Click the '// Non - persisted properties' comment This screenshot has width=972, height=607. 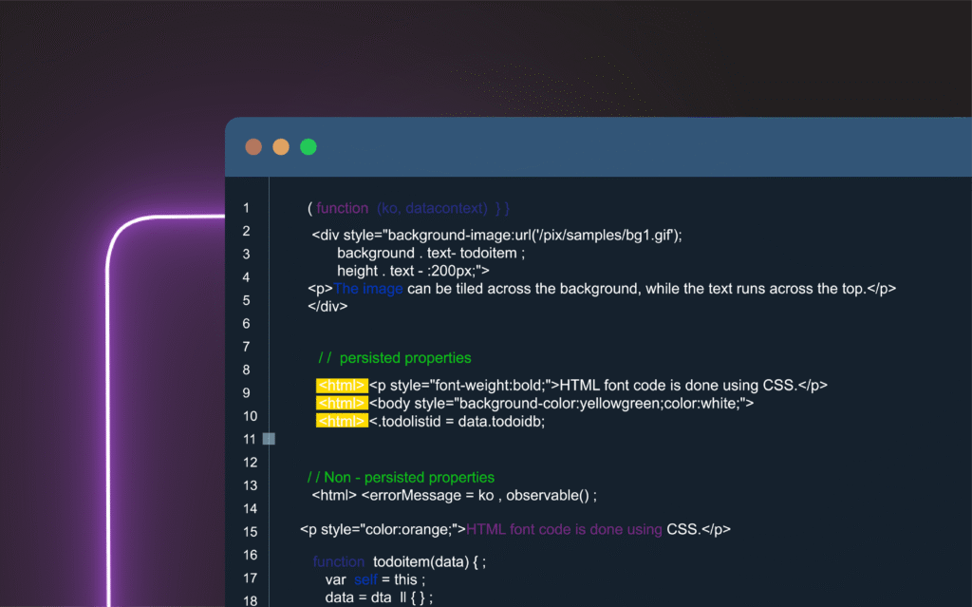point(402,477)
